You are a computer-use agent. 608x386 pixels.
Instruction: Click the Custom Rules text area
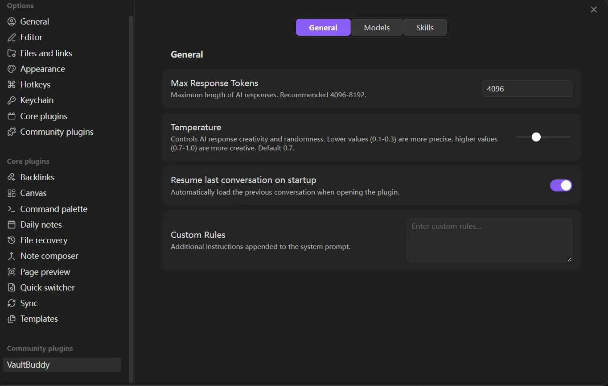coord(489,240)
